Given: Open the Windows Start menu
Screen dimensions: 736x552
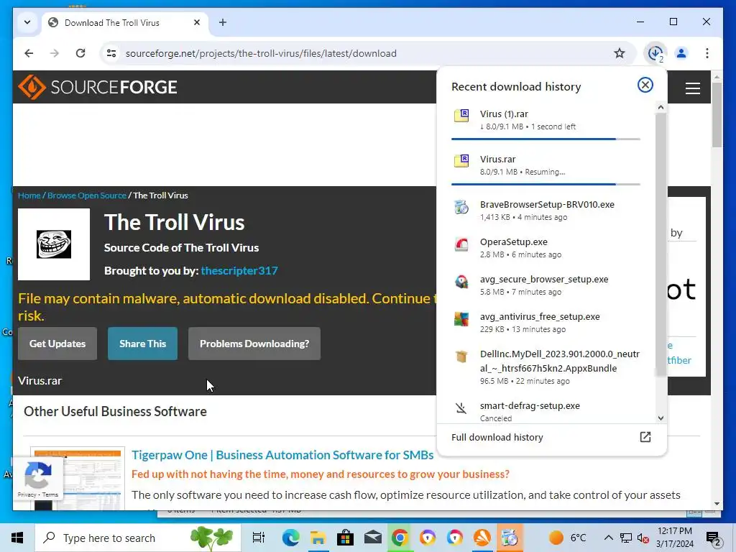Looking at the screenshot, I should pos(17,538).
